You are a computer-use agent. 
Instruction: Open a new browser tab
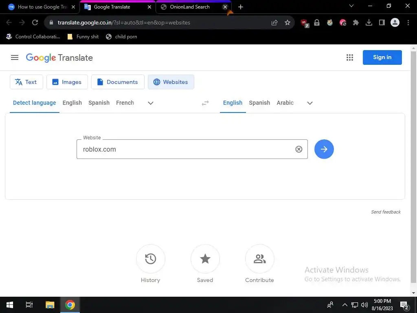coord(241,7)
